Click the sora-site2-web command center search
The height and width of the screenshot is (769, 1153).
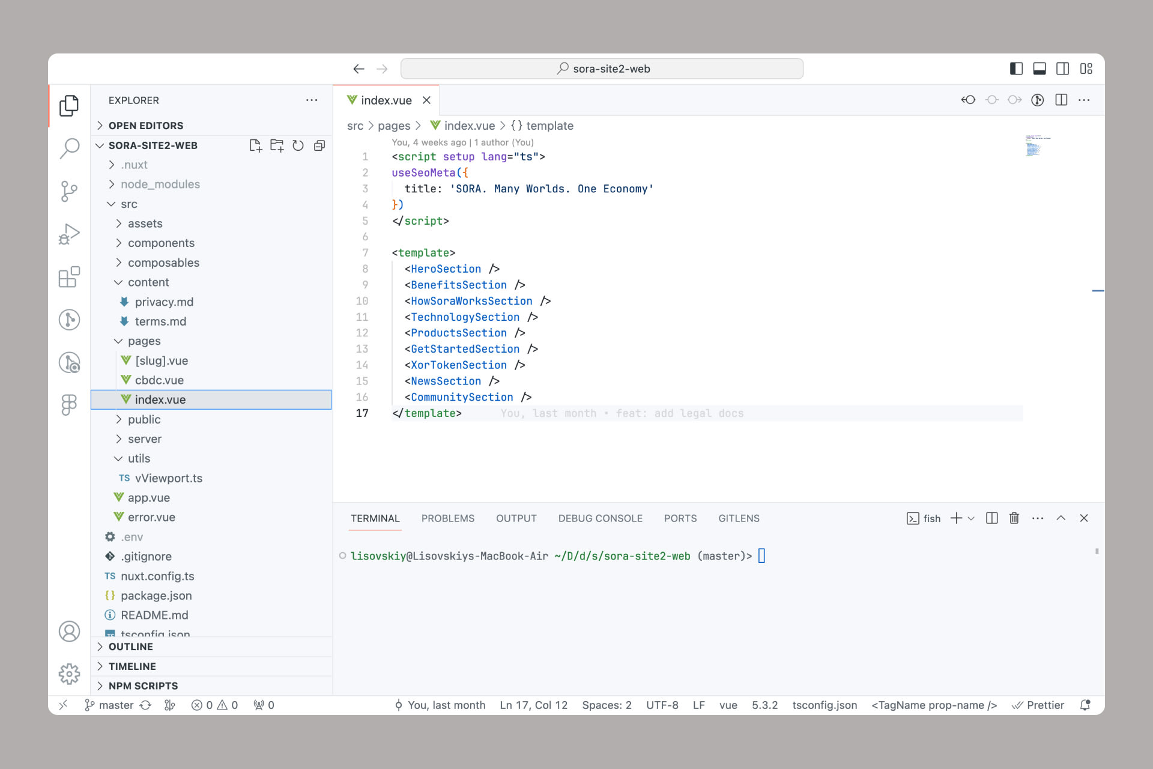point(602,68)
